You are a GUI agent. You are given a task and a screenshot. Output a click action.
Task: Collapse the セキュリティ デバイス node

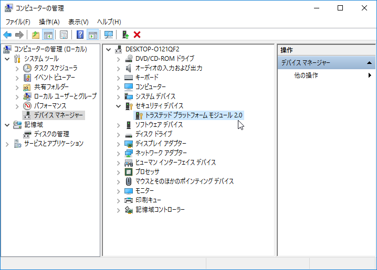pyautogui.click(x=118, y=106)
